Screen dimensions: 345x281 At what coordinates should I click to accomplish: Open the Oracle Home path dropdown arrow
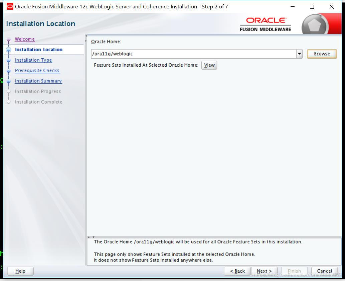pos(299,54)
